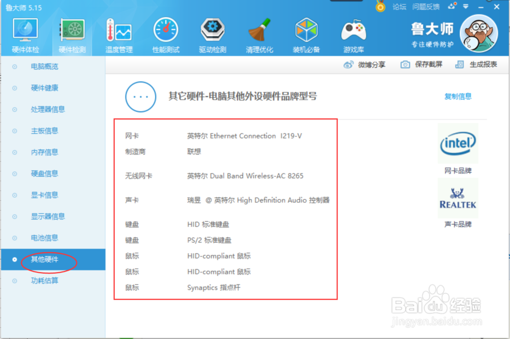
Task: Click HID 标准键盘 entry
Action: tap(208, 225)
